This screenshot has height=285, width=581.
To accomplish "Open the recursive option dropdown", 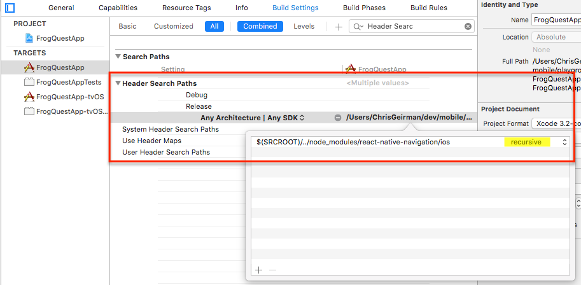I will [526, 142].
